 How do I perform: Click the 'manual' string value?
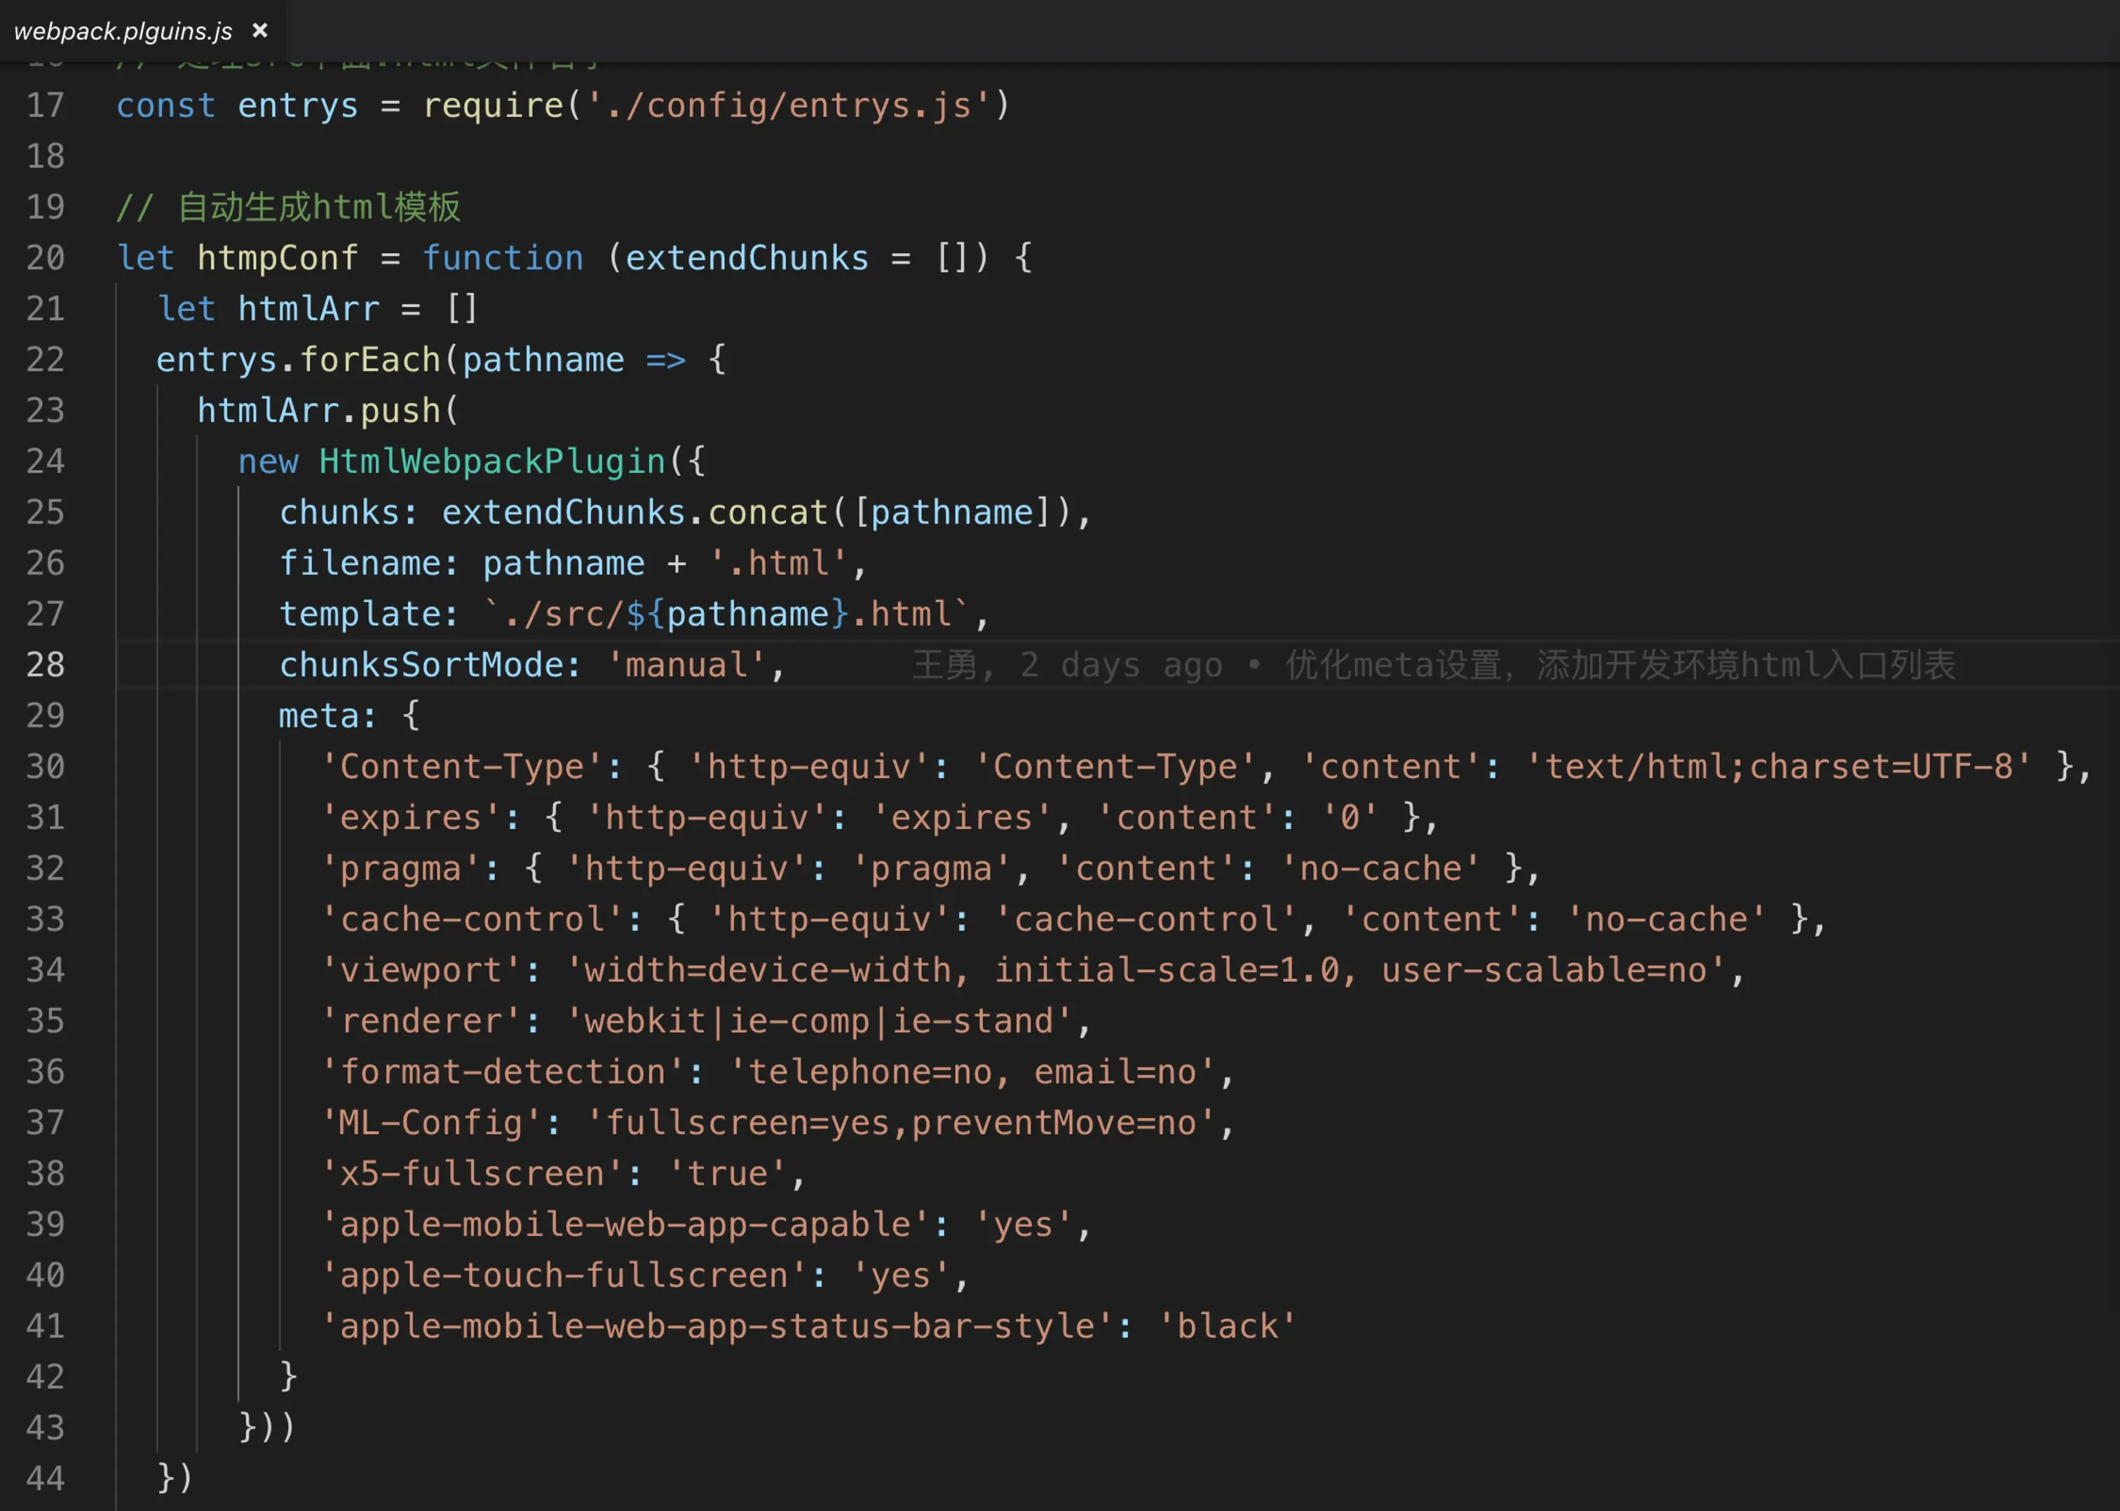pos(686,665)
